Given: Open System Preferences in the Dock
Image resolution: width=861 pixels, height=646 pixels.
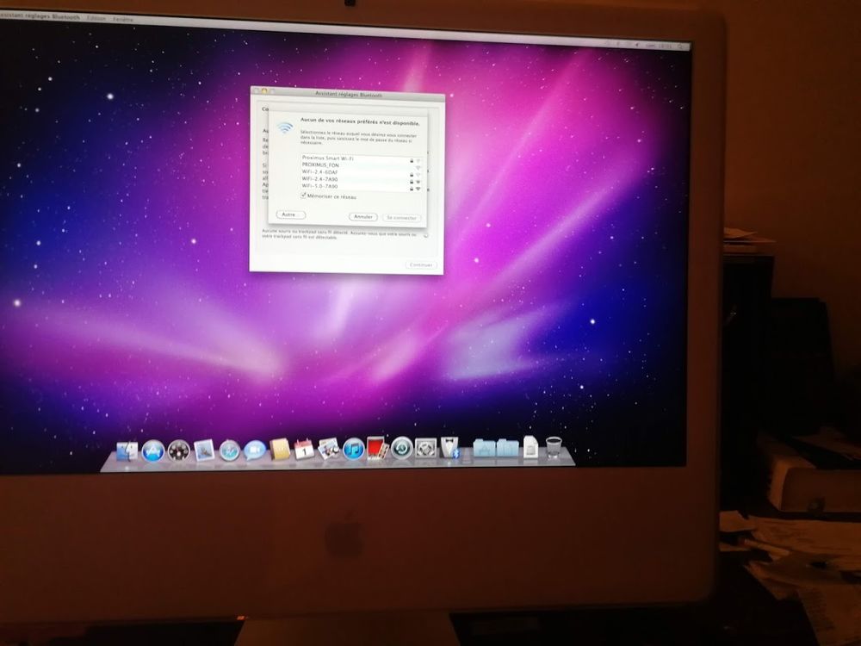Looking at the screenshot, I should pos(425,448).
